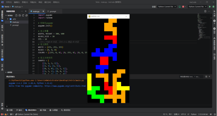Switch to the 调试控制台 panel tab

[31, 110]
